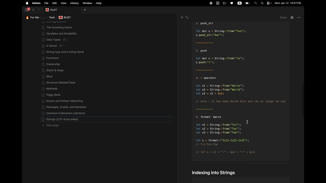326x183 pixels.
Task: Click the page icon beside Piggy Bank
Action: (43, 95)
